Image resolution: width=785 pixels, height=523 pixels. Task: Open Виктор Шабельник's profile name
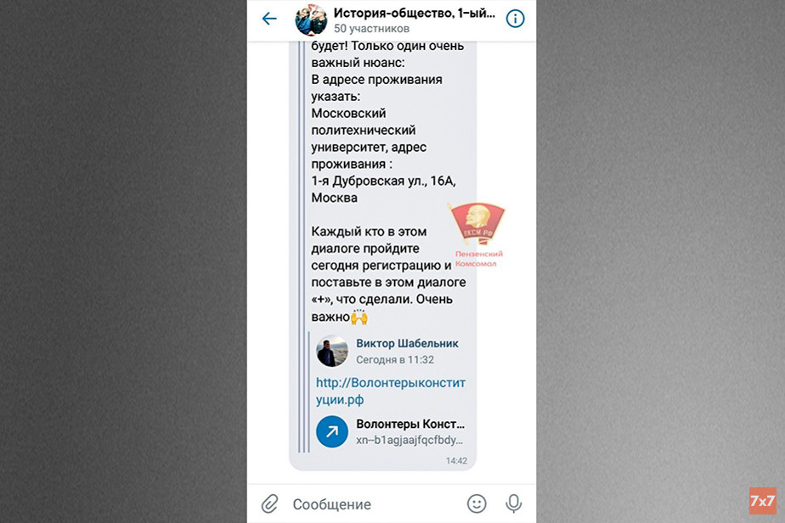407,344
